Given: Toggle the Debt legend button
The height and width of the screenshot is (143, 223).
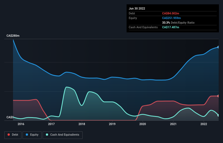Looking at the screenshot, I should [x=13, y=135].
